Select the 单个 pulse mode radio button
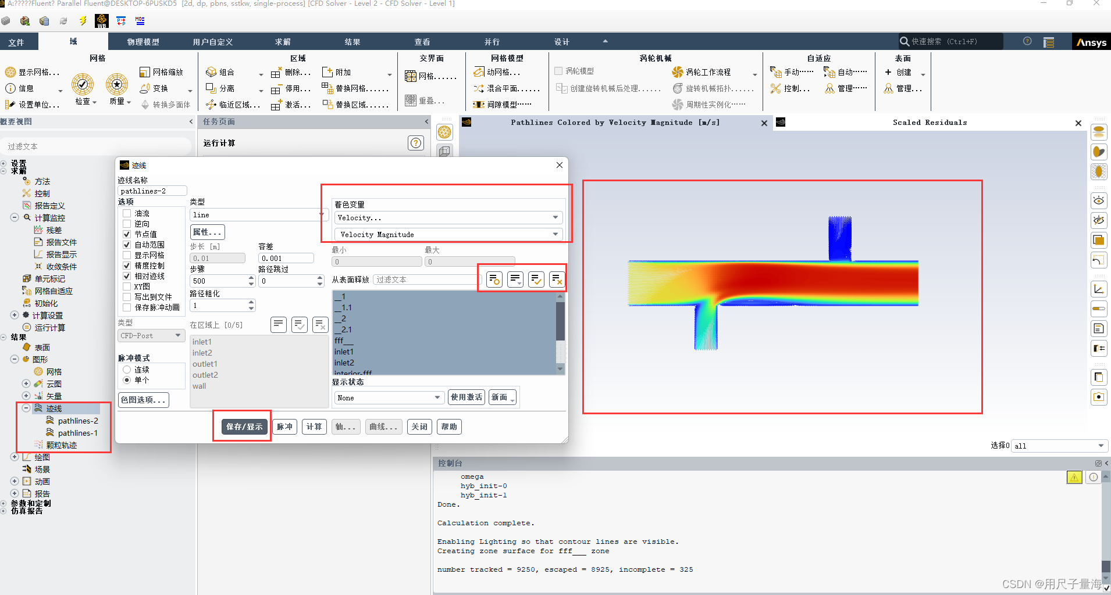Viewport: 1111px width, 595px height. [x=127, y=380]
